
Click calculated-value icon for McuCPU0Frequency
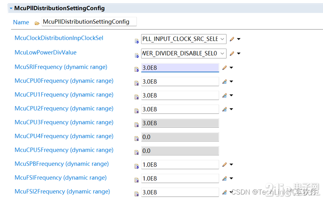(x=224, y=82)
